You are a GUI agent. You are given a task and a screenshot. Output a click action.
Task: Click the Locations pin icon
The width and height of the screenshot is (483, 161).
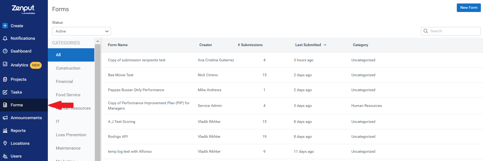(5, 143)
